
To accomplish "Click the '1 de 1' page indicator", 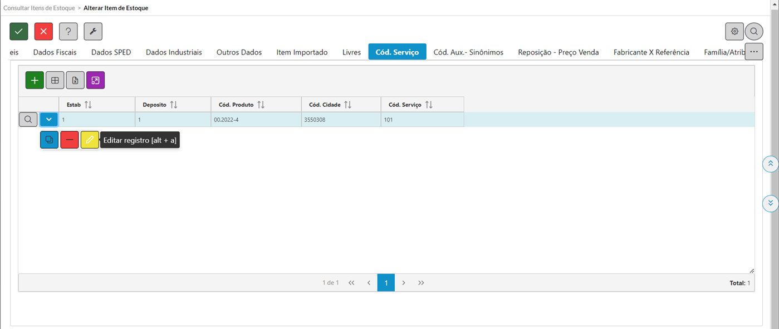I will coord(330,283).
